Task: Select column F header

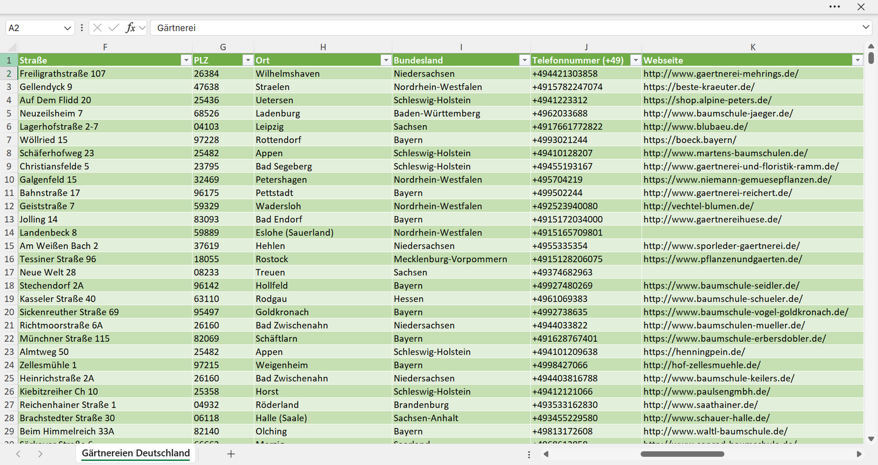Action: pos(105,47)
